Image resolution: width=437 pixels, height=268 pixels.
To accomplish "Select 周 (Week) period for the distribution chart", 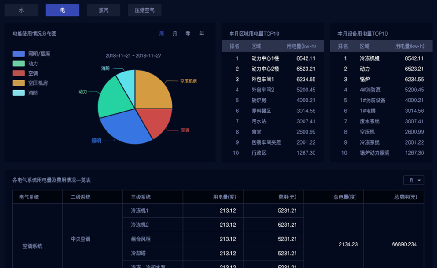I will [x=162, y=33].
